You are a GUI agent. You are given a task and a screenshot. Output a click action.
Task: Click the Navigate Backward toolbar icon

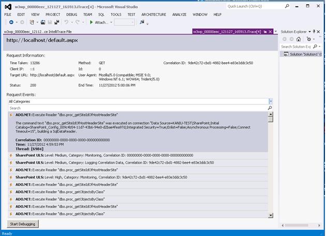[11, 22]
